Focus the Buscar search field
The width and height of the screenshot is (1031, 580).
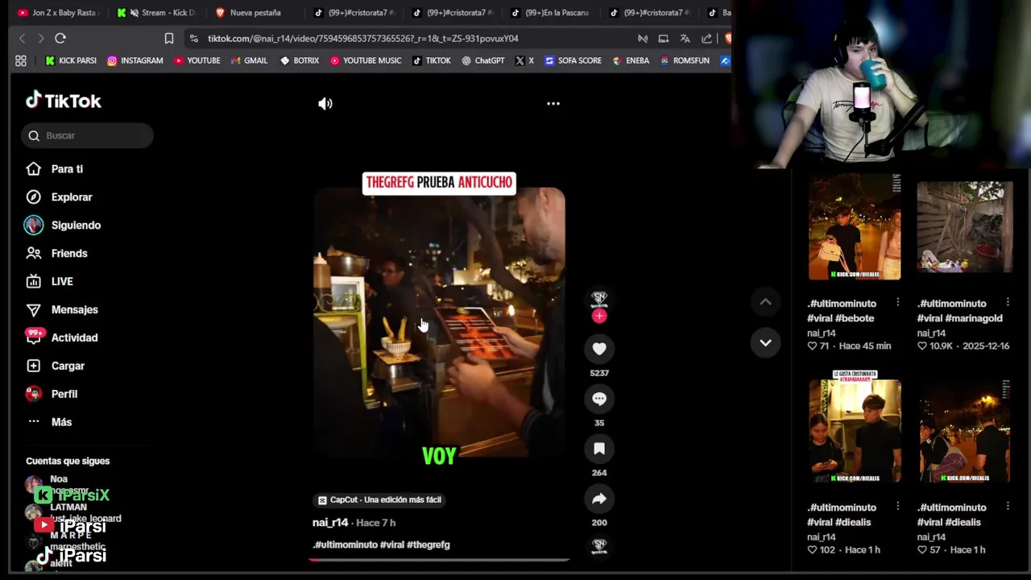87,135
